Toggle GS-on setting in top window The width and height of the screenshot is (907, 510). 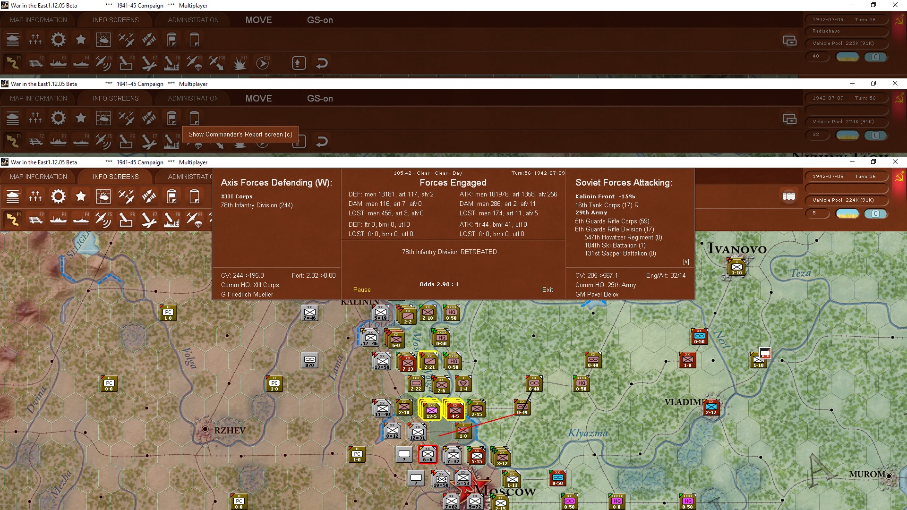coord(320,20)
